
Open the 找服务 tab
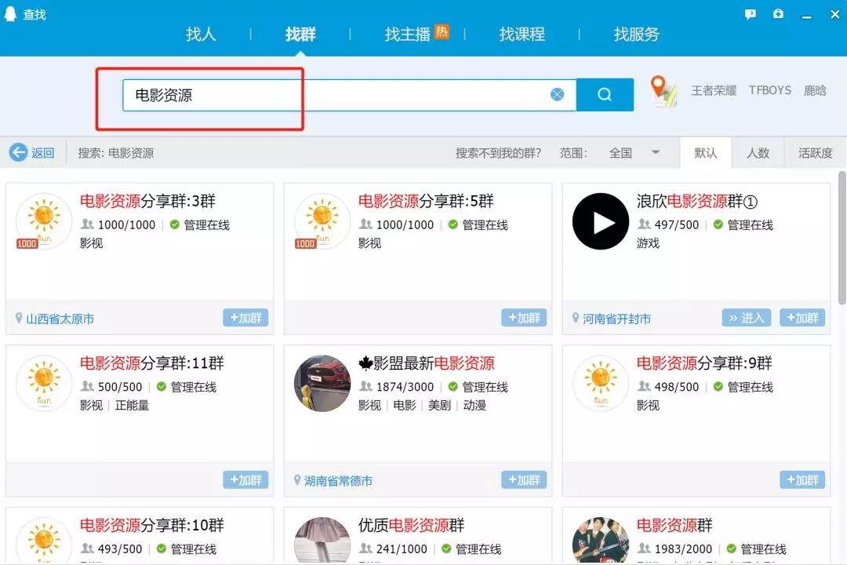point(636,34)
